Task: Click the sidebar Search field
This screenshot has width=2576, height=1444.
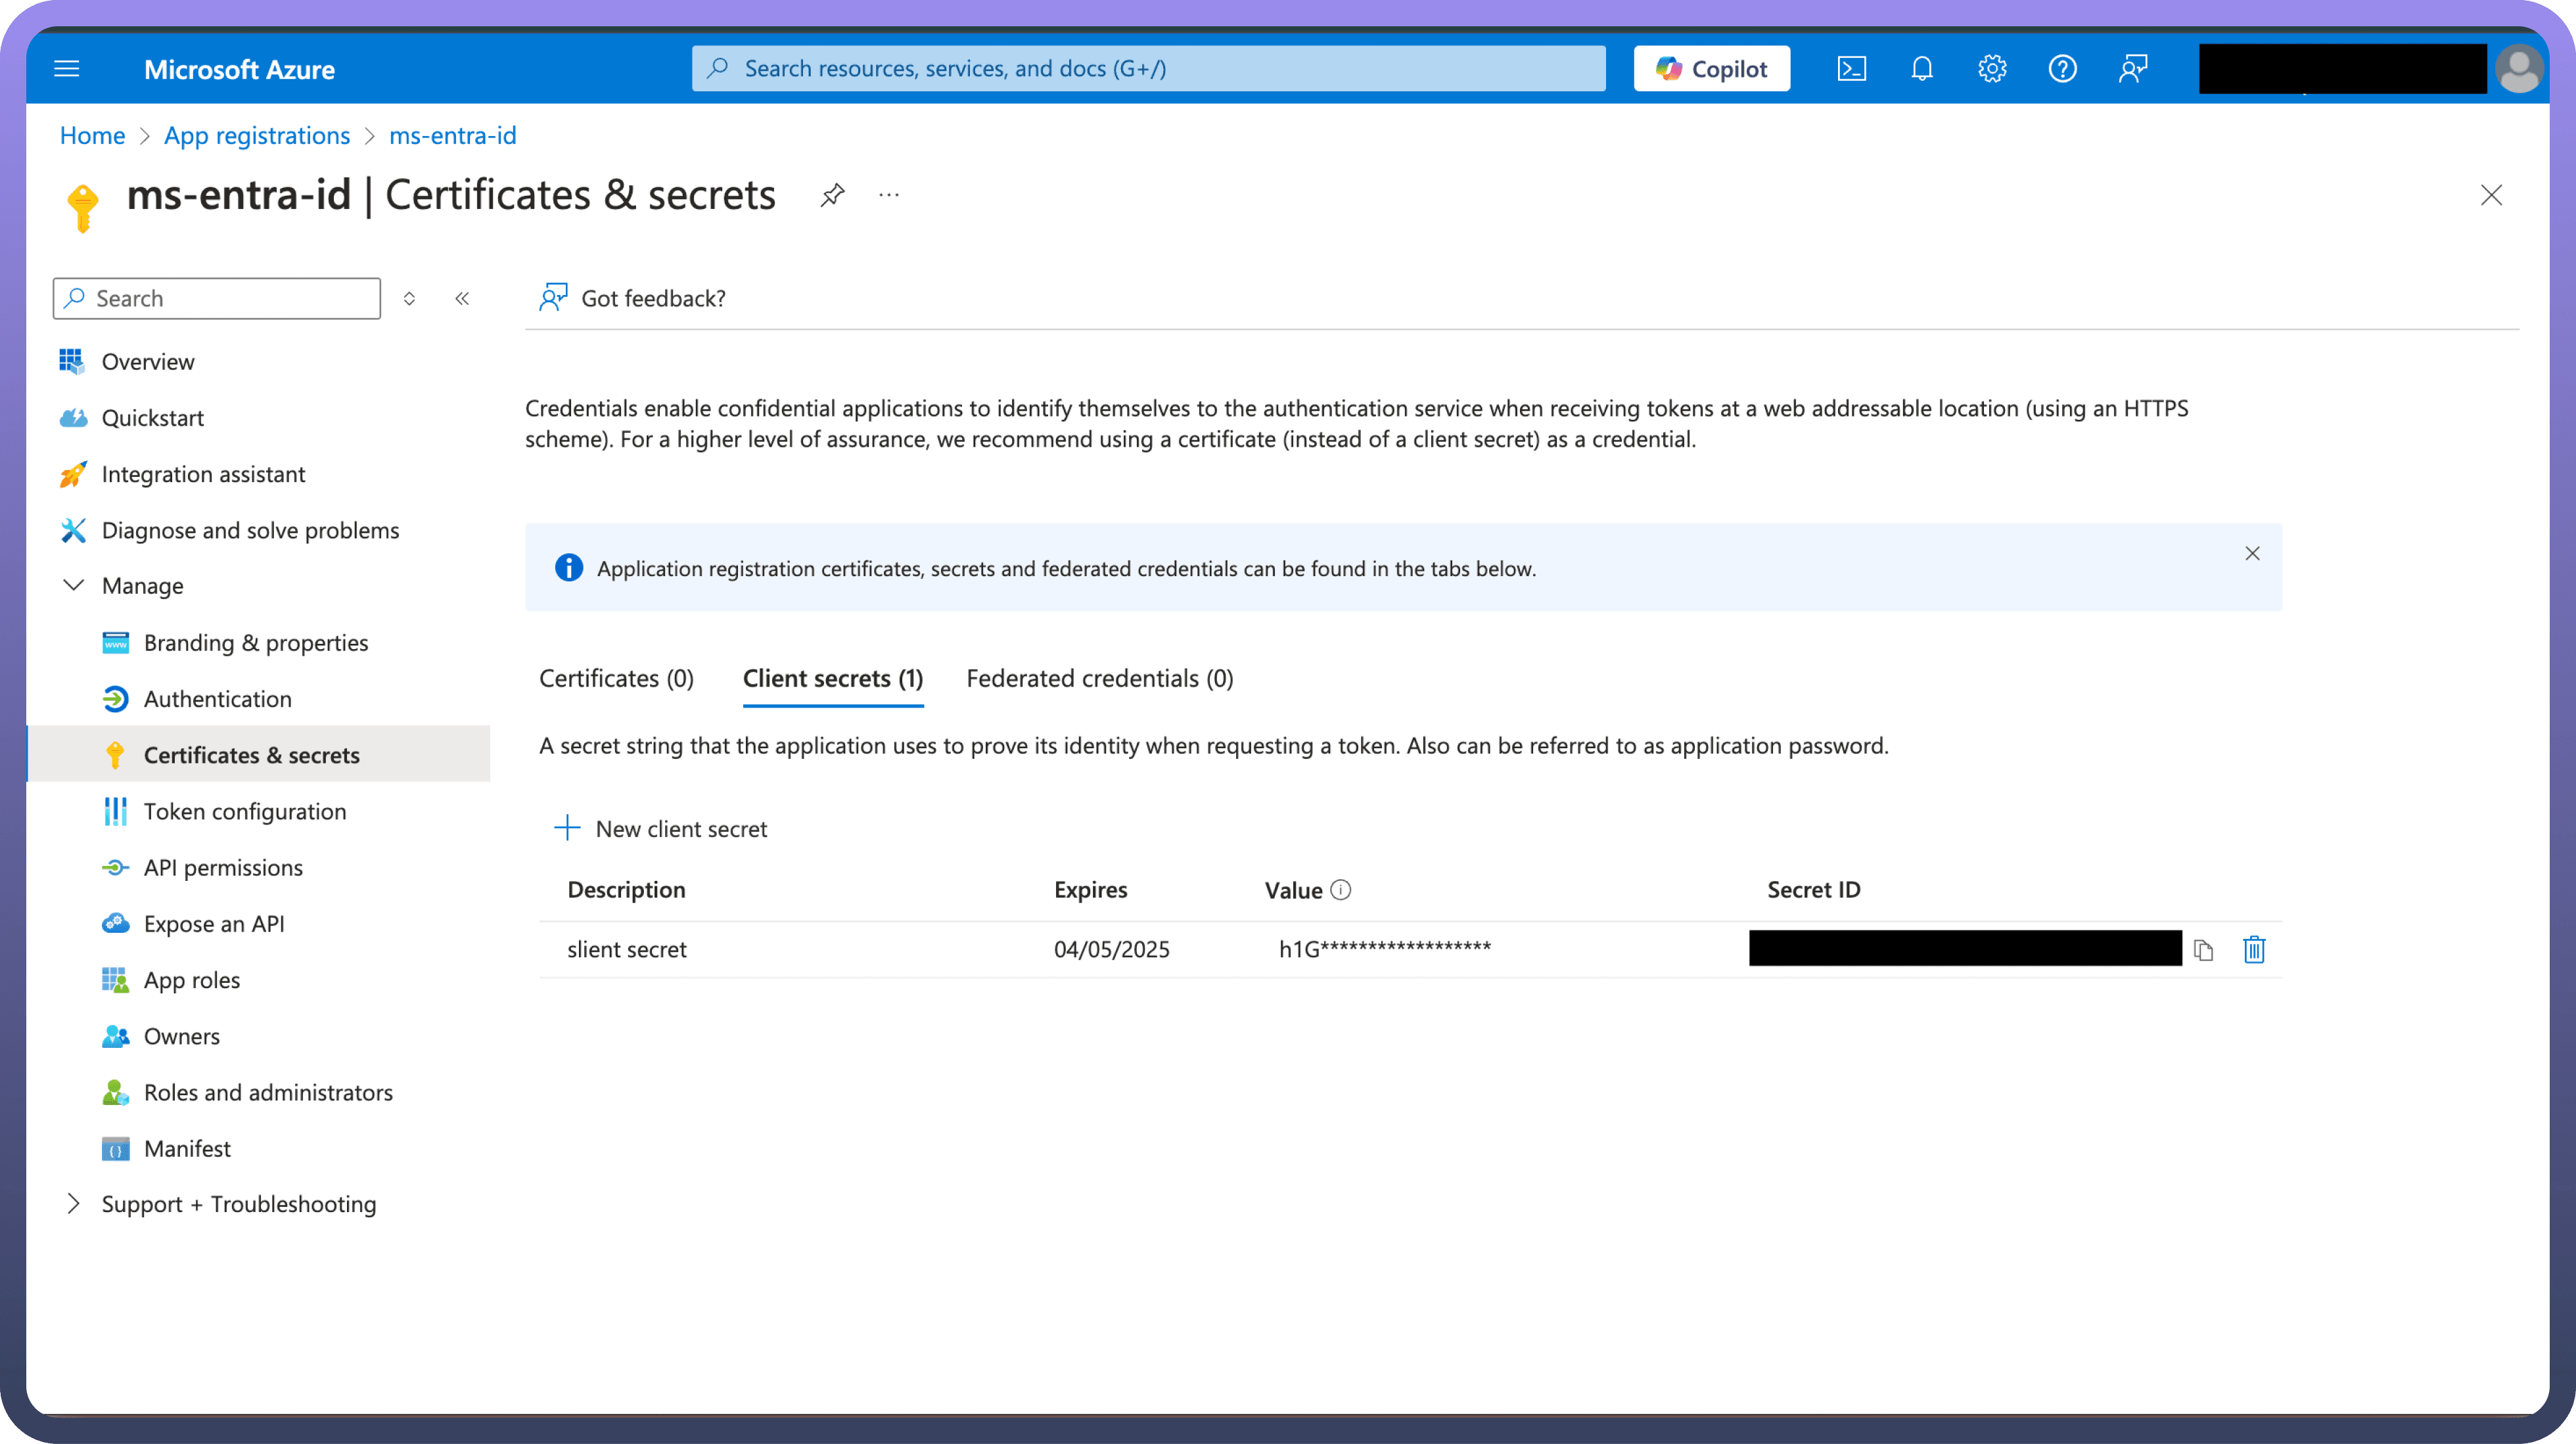Action: tap(217, 298)
